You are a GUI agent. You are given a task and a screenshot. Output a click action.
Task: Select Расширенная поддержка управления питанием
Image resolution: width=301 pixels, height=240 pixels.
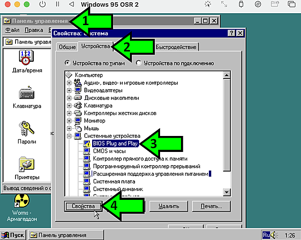(151, 174)
